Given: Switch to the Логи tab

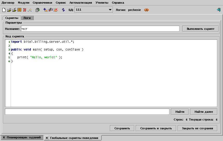Looking at the screenshot, I should coord(27,18).
